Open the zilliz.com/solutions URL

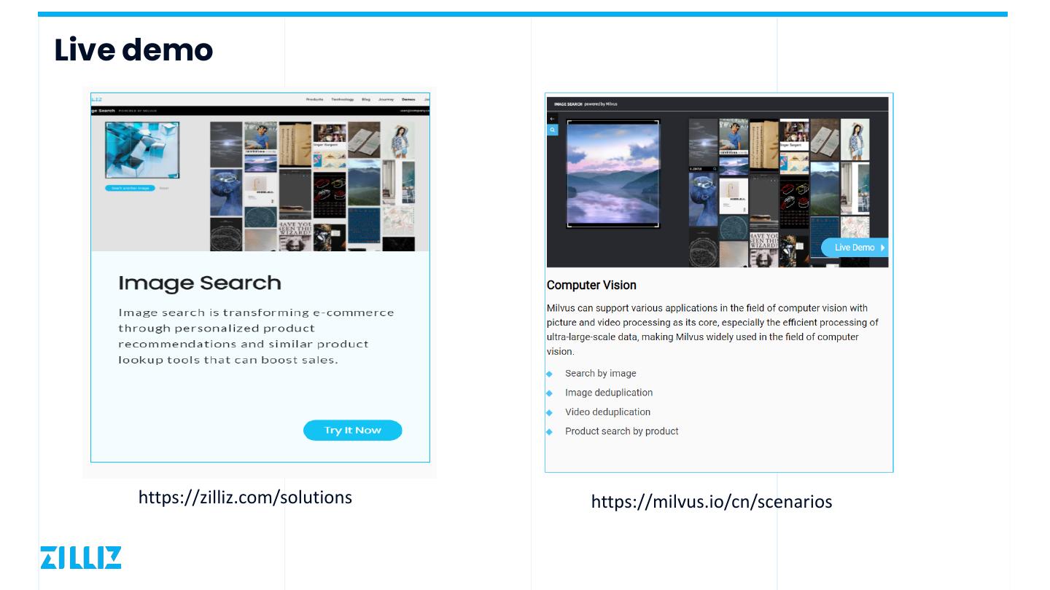(x=245, y=497)
